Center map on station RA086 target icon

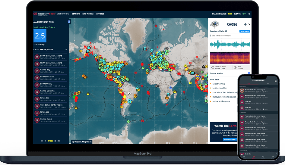tap(245, 24)
